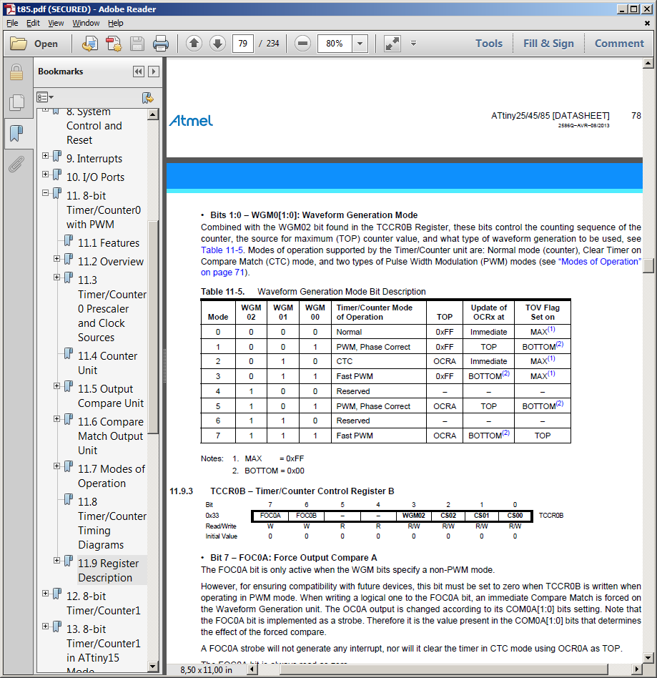Open the toolbar customize small arrow
The height and width of the screenshot is (678, 657).
[413, 43]
